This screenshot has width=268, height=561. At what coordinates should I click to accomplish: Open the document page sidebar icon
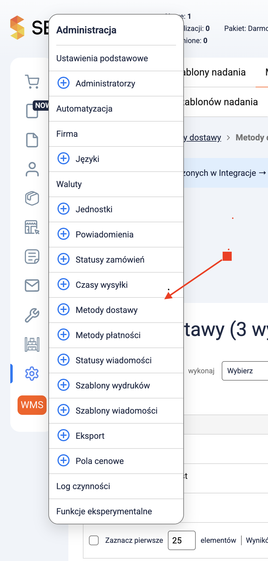coord(32,140)
